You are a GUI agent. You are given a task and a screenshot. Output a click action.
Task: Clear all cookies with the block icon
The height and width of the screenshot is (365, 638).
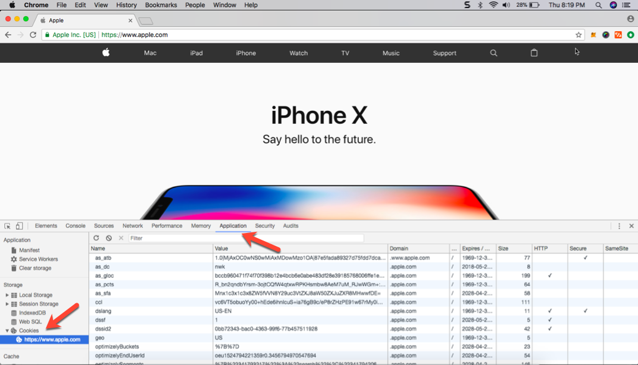point(108,238)
